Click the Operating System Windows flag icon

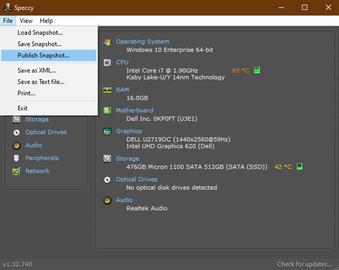[107, 42]
